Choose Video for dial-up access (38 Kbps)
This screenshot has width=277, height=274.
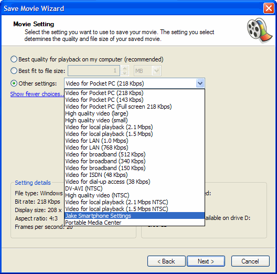[x=134, y=182]
